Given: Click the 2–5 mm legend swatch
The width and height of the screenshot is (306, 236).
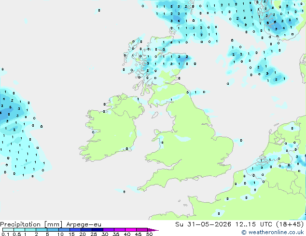Looking at the screenshot, I should coord(42,230).
